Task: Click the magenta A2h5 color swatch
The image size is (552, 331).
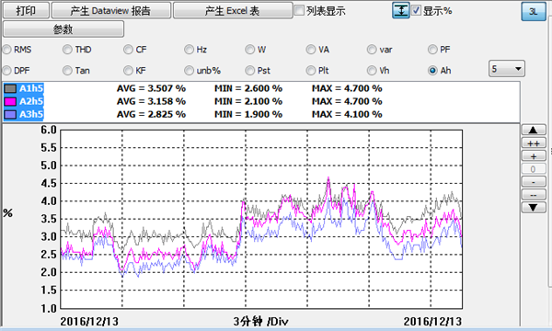Action: click(10, 101)
